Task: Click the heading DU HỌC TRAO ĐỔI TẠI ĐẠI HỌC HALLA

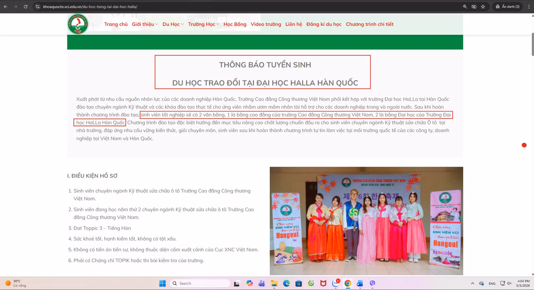Action: (x=265, y=83)
